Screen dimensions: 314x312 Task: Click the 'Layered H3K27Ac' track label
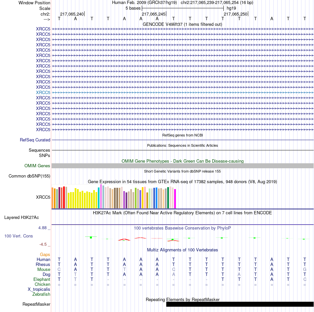pos(21,218)
